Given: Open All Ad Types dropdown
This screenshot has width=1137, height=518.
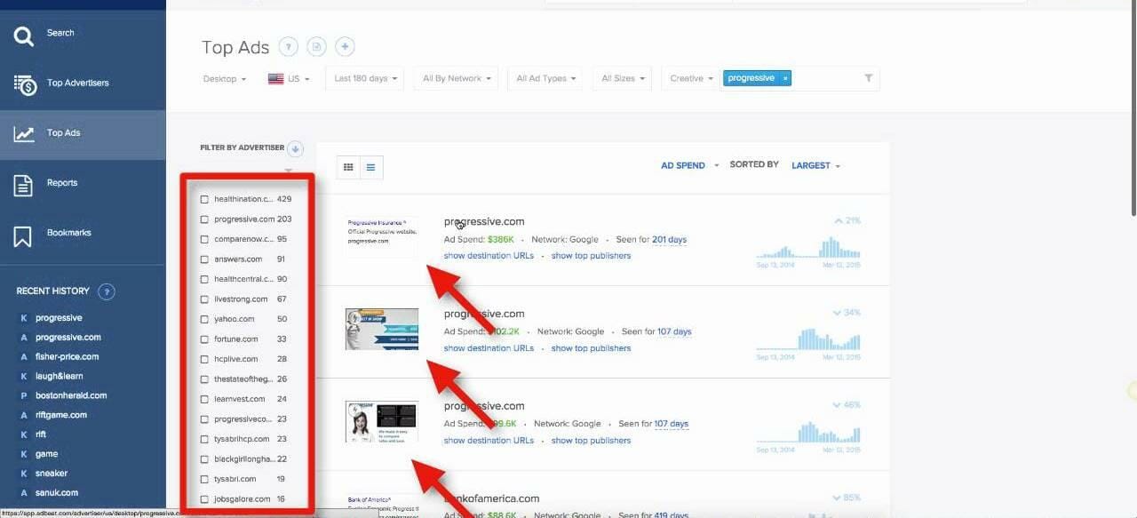Looking at the screenshot, I should point(545,78).
